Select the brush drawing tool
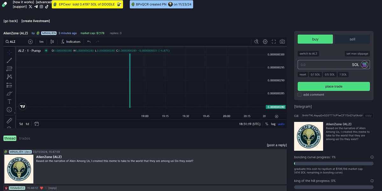 (x=9, y=93)
